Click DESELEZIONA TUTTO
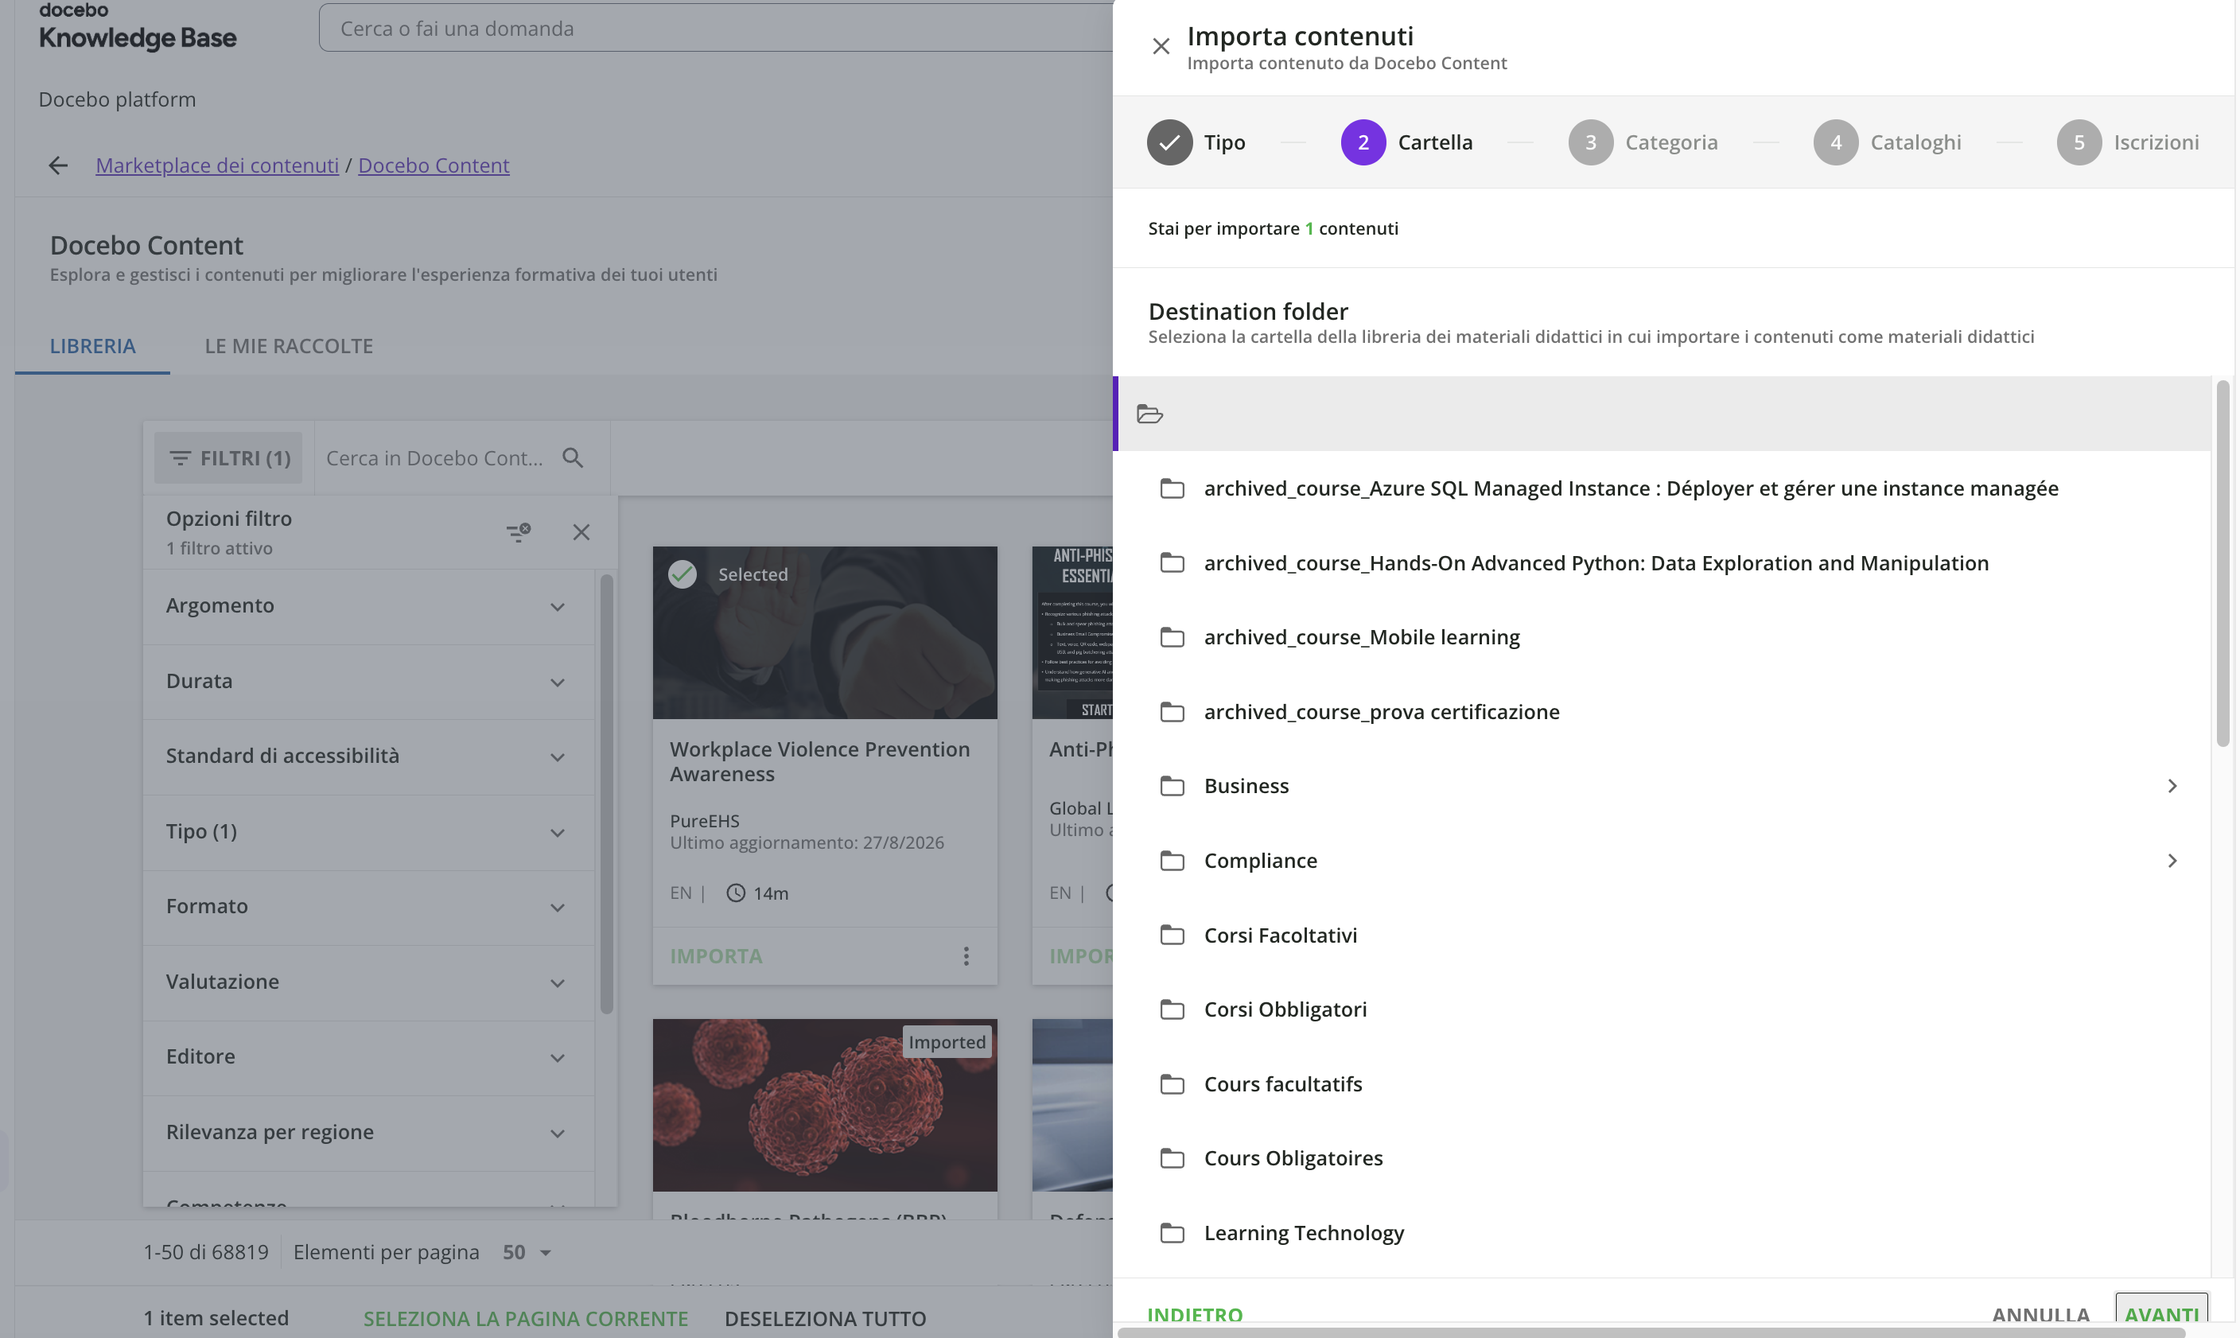 [825, 1318]
